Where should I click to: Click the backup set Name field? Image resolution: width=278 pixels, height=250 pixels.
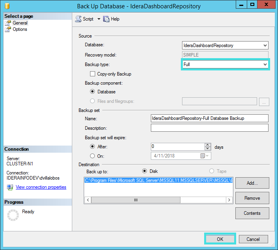[x=210, y=118]
